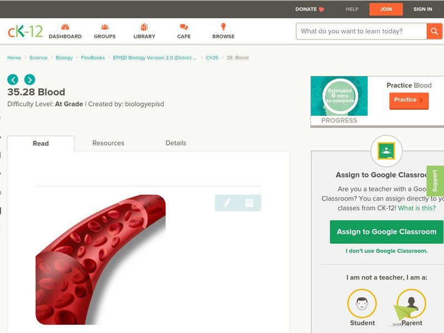This screenshot has width=444, height=333.
Task: Switch to the Resources tab
Action: pyautogui.click(x=108, y=143)
